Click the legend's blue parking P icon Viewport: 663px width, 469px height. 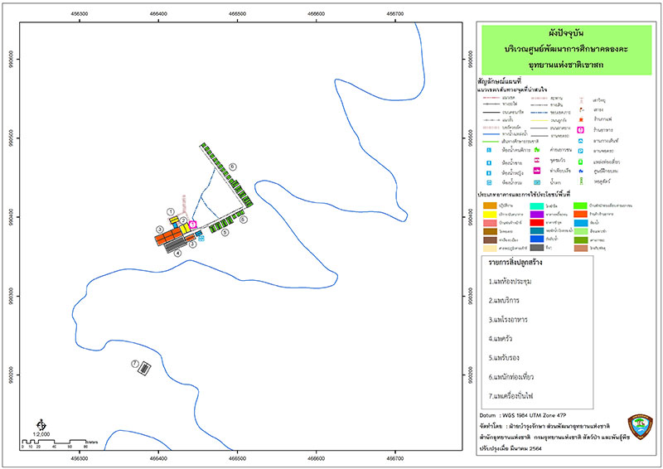point(581,151)
